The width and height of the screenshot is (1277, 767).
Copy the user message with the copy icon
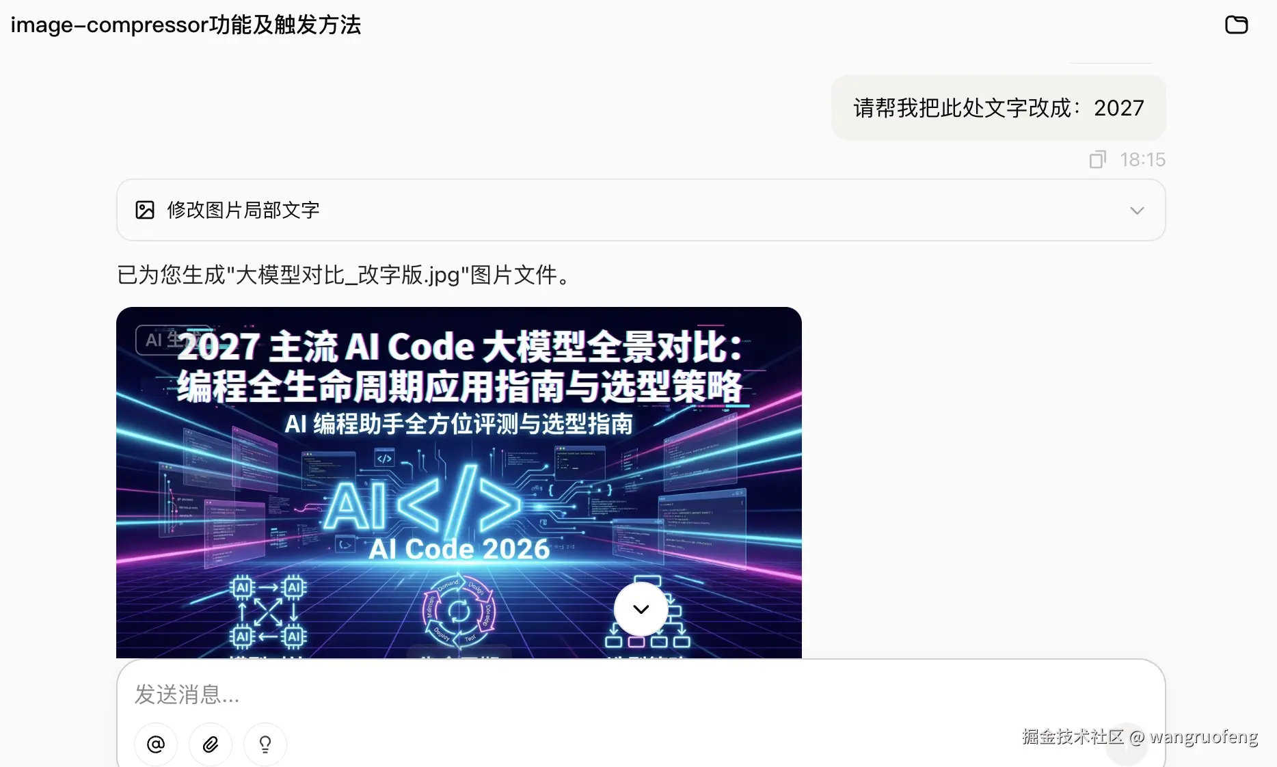[1097, 159]
